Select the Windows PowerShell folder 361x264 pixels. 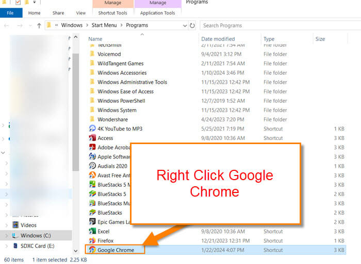pyautogui.click(x=121, y=101)
